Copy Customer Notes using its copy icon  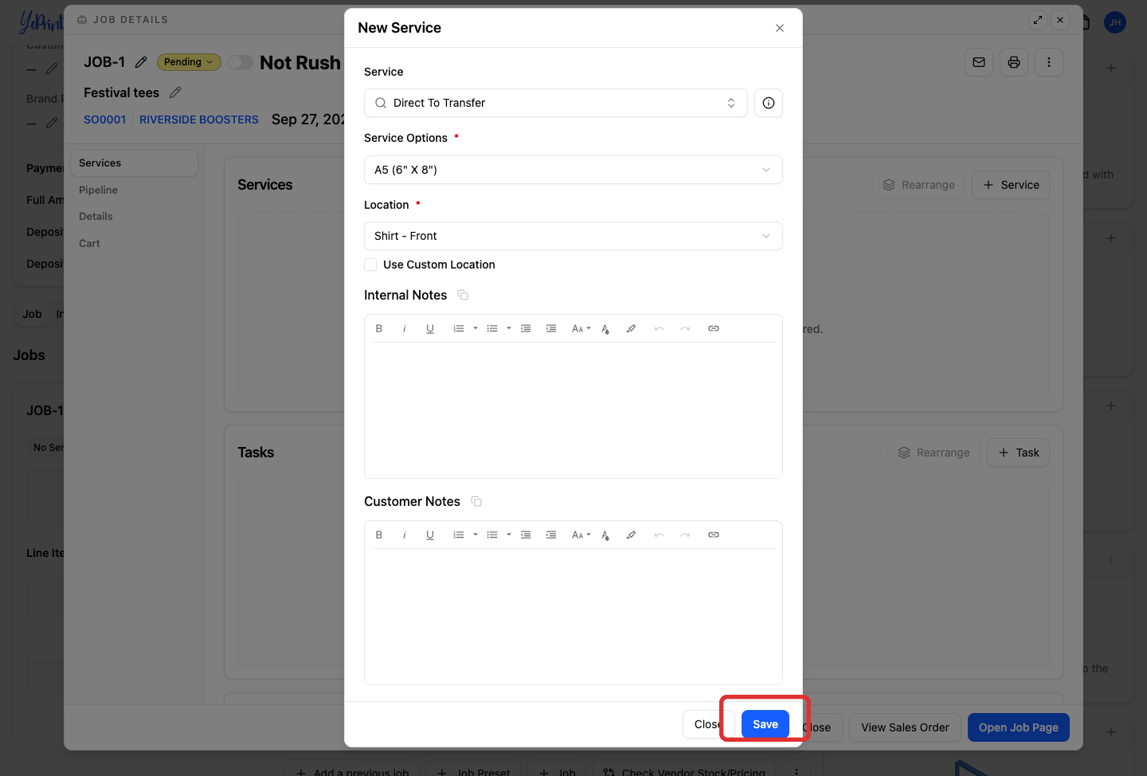[x=476, y=502]
